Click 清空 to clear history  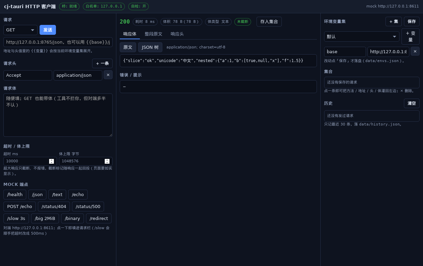click(412, 103)
